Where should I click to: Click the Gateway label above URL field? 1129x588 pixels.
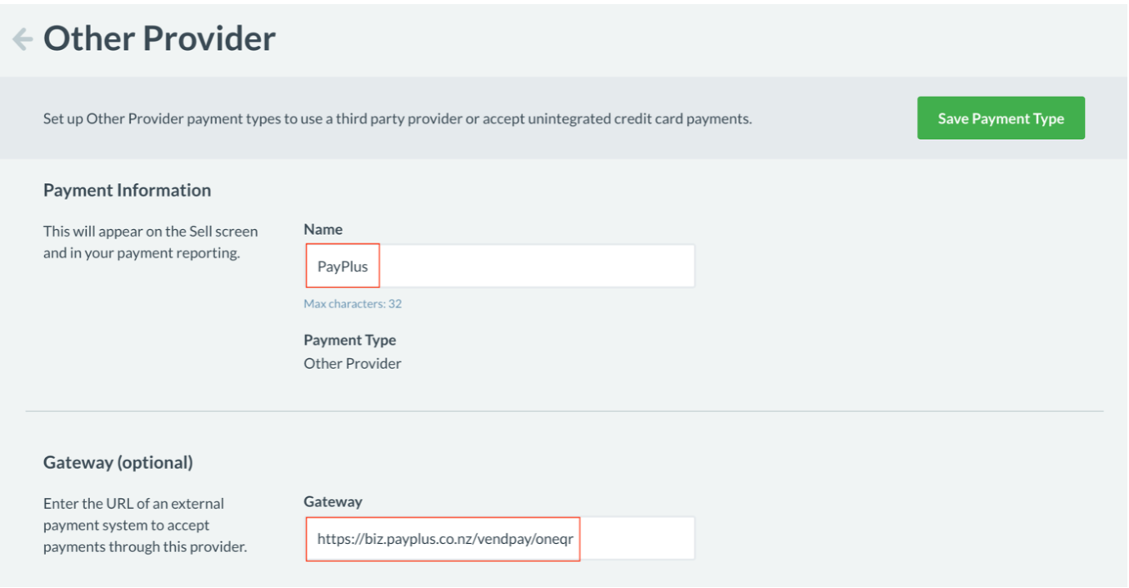tap(333, 501)
